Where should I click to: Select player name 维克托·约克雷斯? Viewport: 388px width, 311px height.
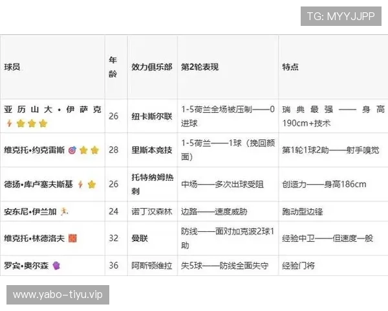(34, 150)
